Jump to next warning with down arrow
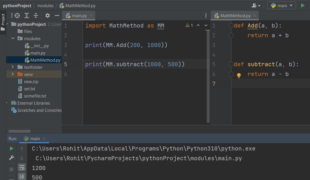This screenshot has width=310, height=180. pyautogui.click(x=206, y=25)
